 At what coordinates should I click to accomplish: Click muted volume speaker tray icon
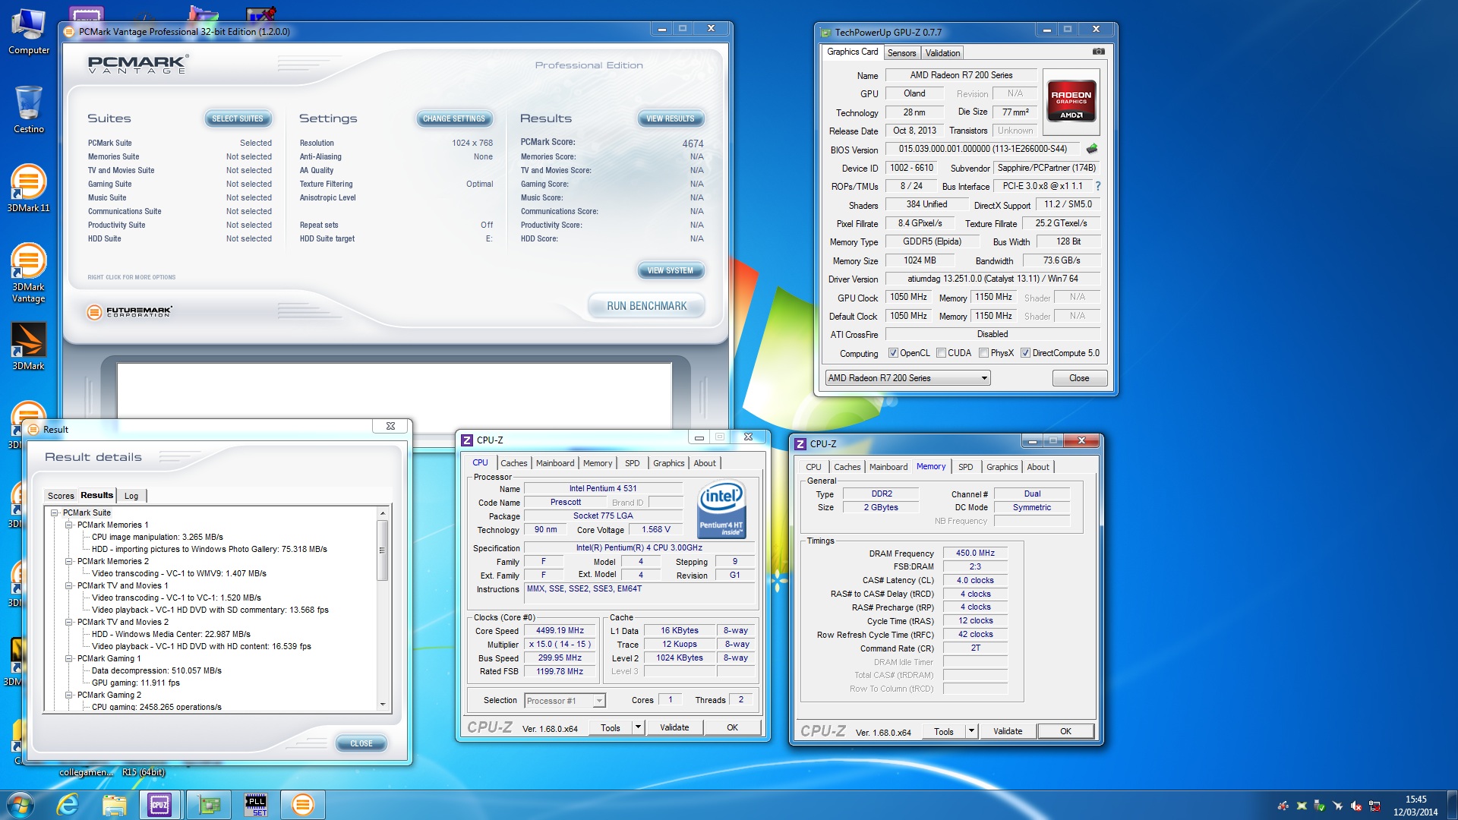(1355, 806)
